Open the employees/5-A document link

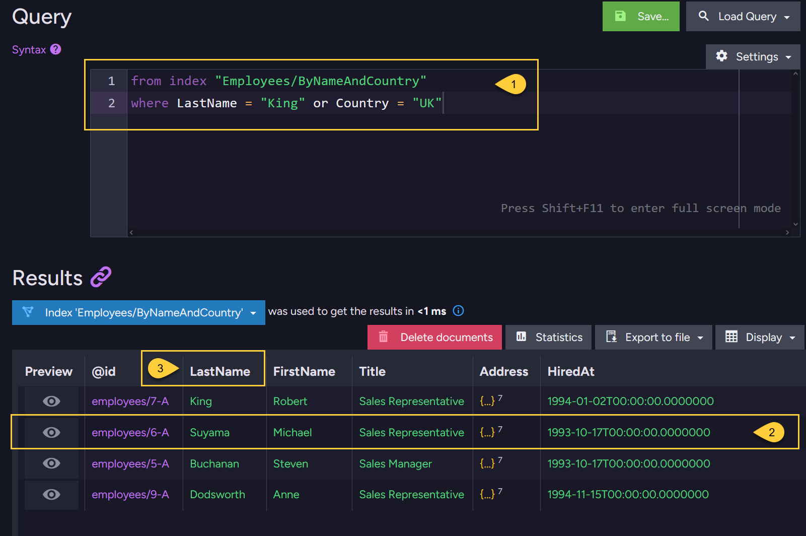click(x=130, y=463)
